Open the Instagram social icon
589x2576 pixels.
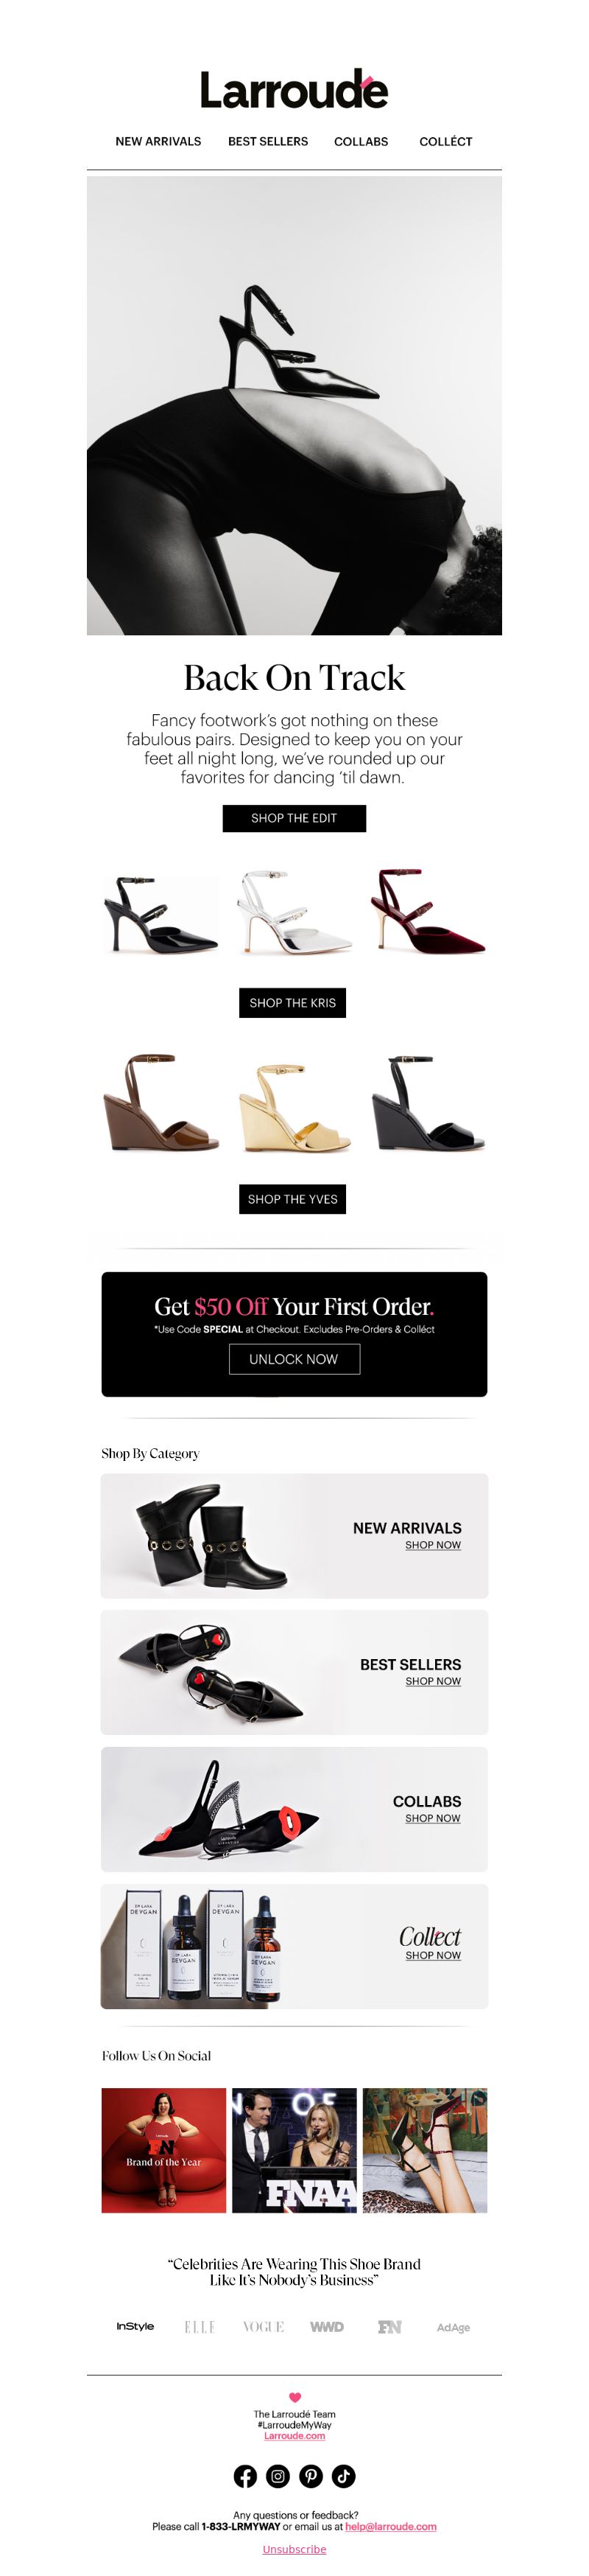[x=278, y=2475]
